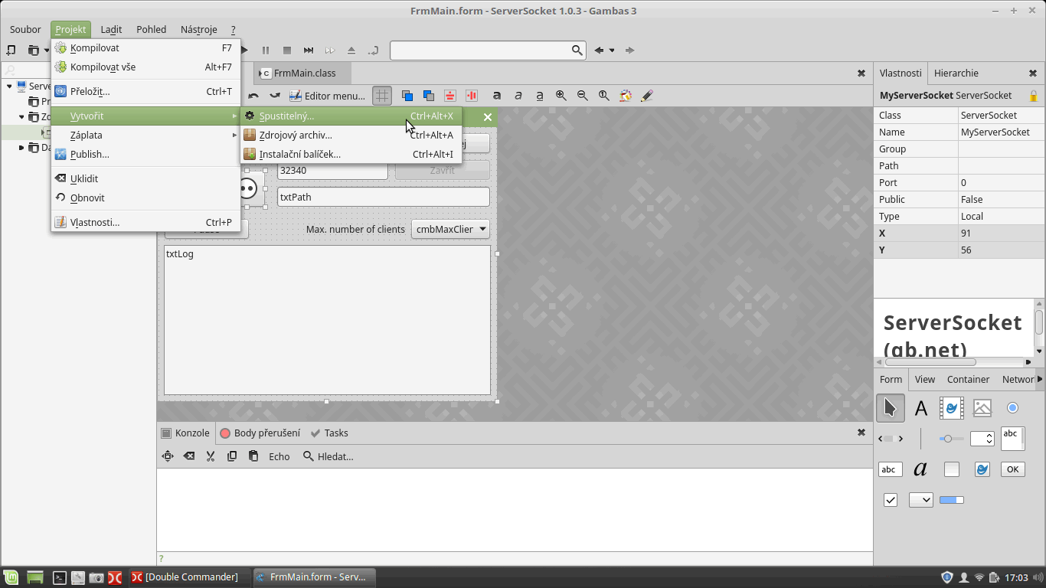Image resolution: width=1046 pixels, height=588 pixels.
Task: Click the zoom in icon in form editor
Action: point(561,96)
